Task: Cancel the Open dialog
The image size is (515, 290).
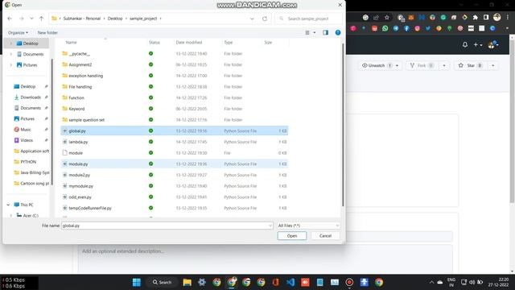Action: [325, 236]
